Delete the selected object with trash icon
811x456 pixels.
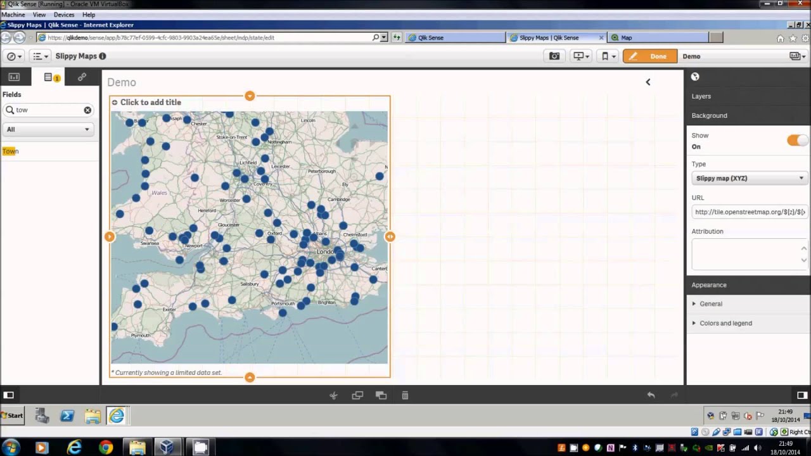pos(405,396)
